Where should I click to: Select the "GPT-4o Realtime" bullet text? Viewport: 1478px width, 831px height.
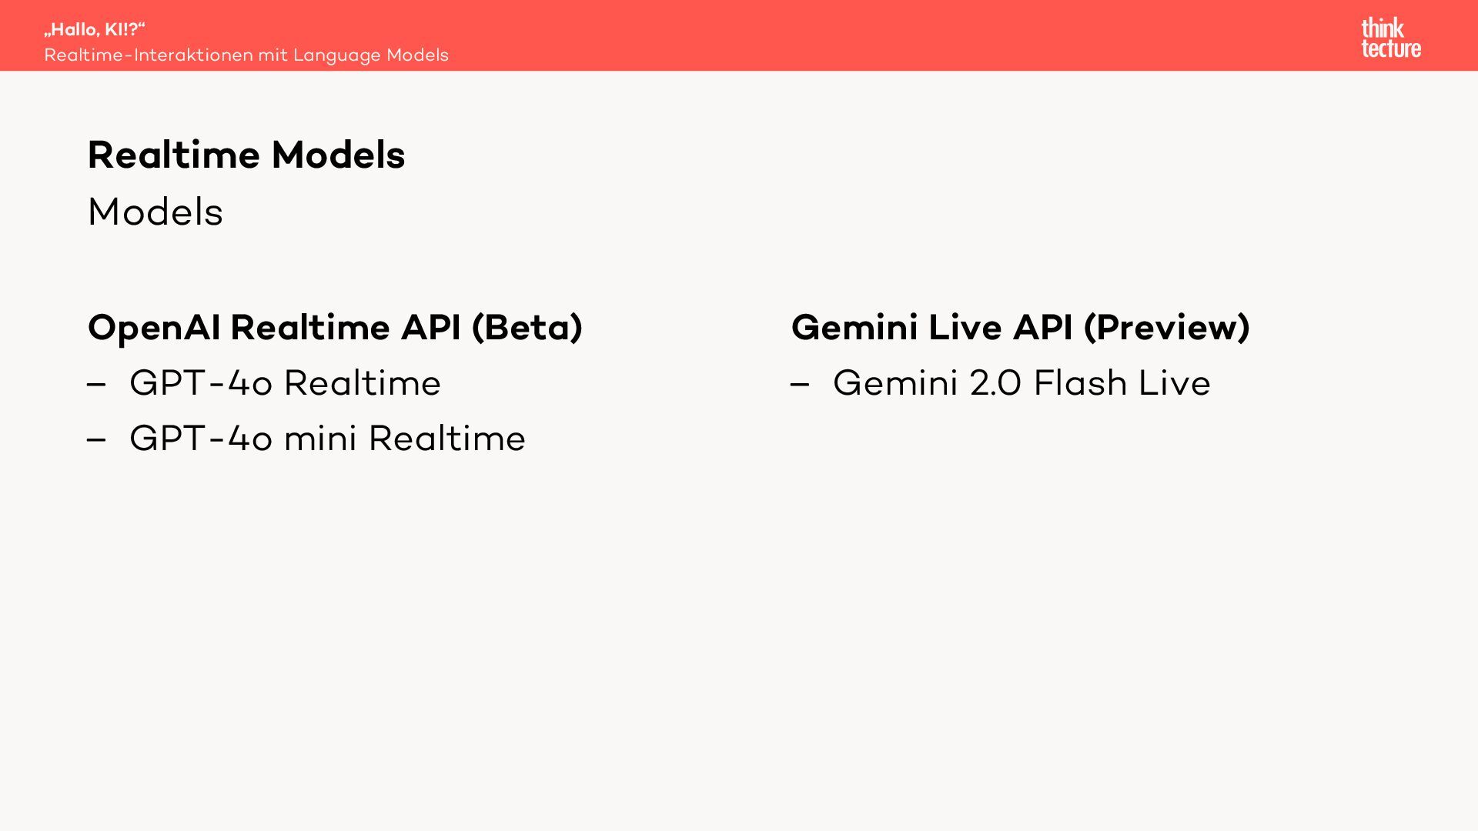coord(285,383)
